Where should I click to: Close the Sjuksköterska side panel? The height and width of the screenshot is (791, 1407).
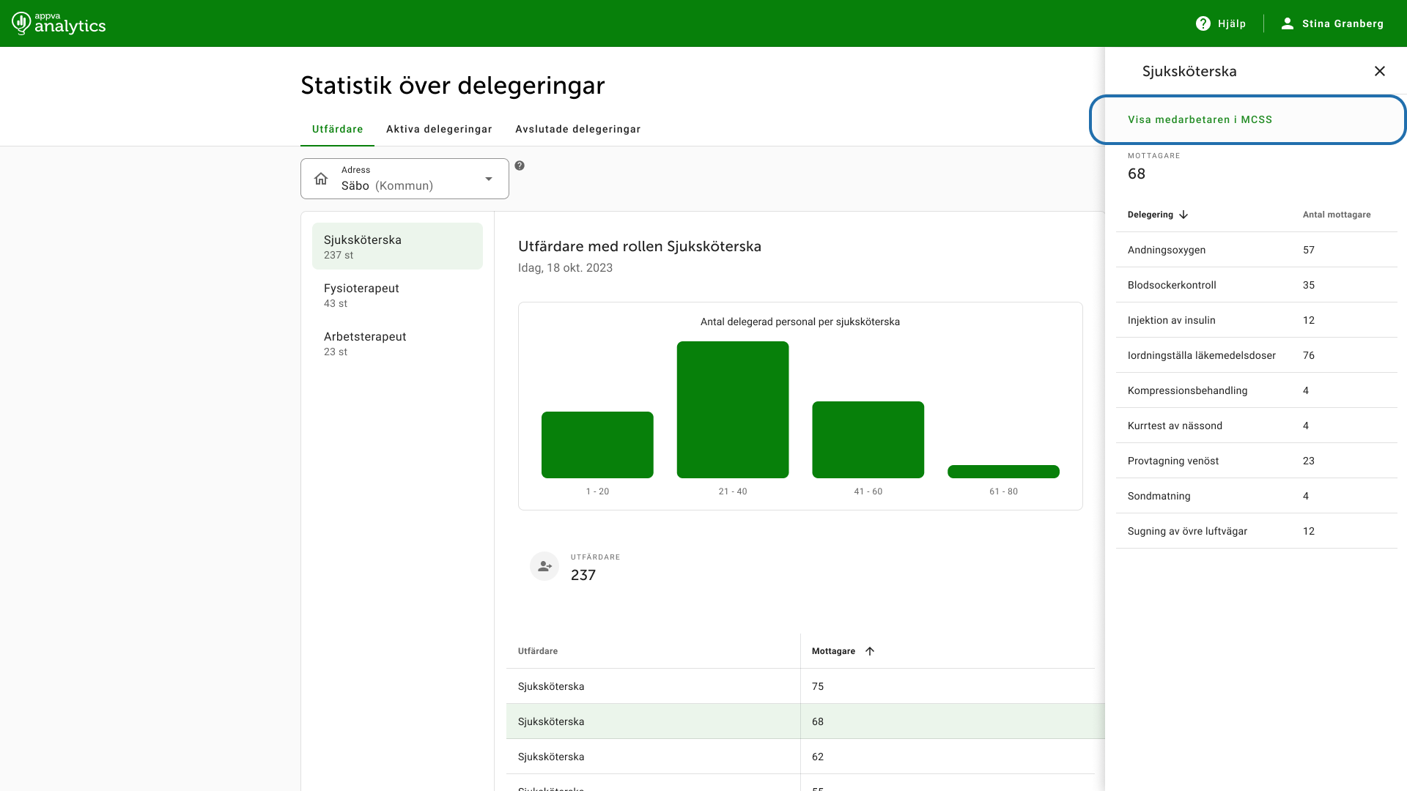(x=1380, y=71)
